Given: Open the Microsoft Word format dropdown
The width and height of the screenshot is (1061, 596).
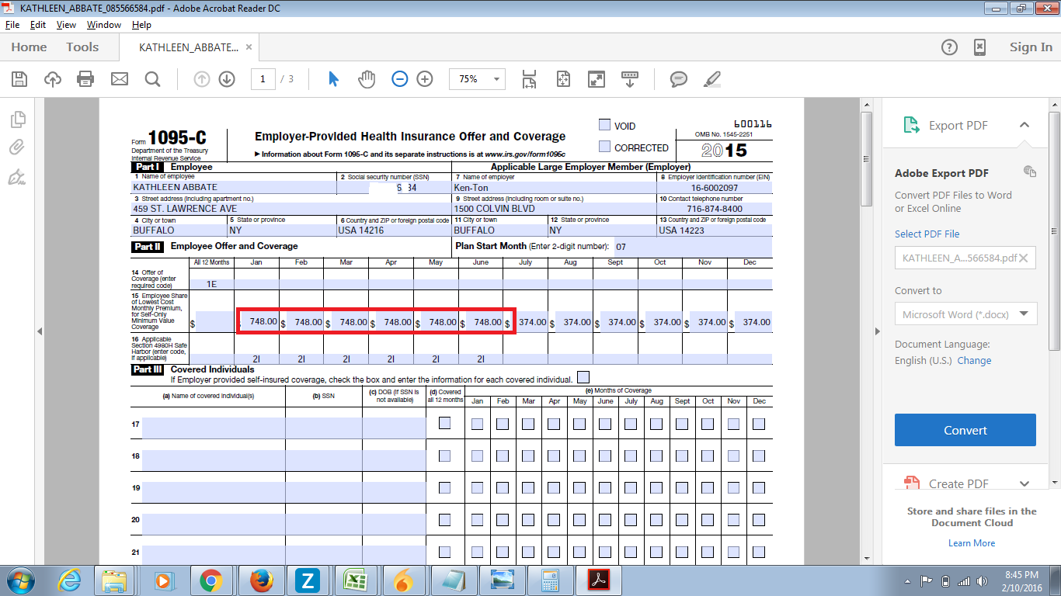Looking at the screenshot, I should click(965, 314).
